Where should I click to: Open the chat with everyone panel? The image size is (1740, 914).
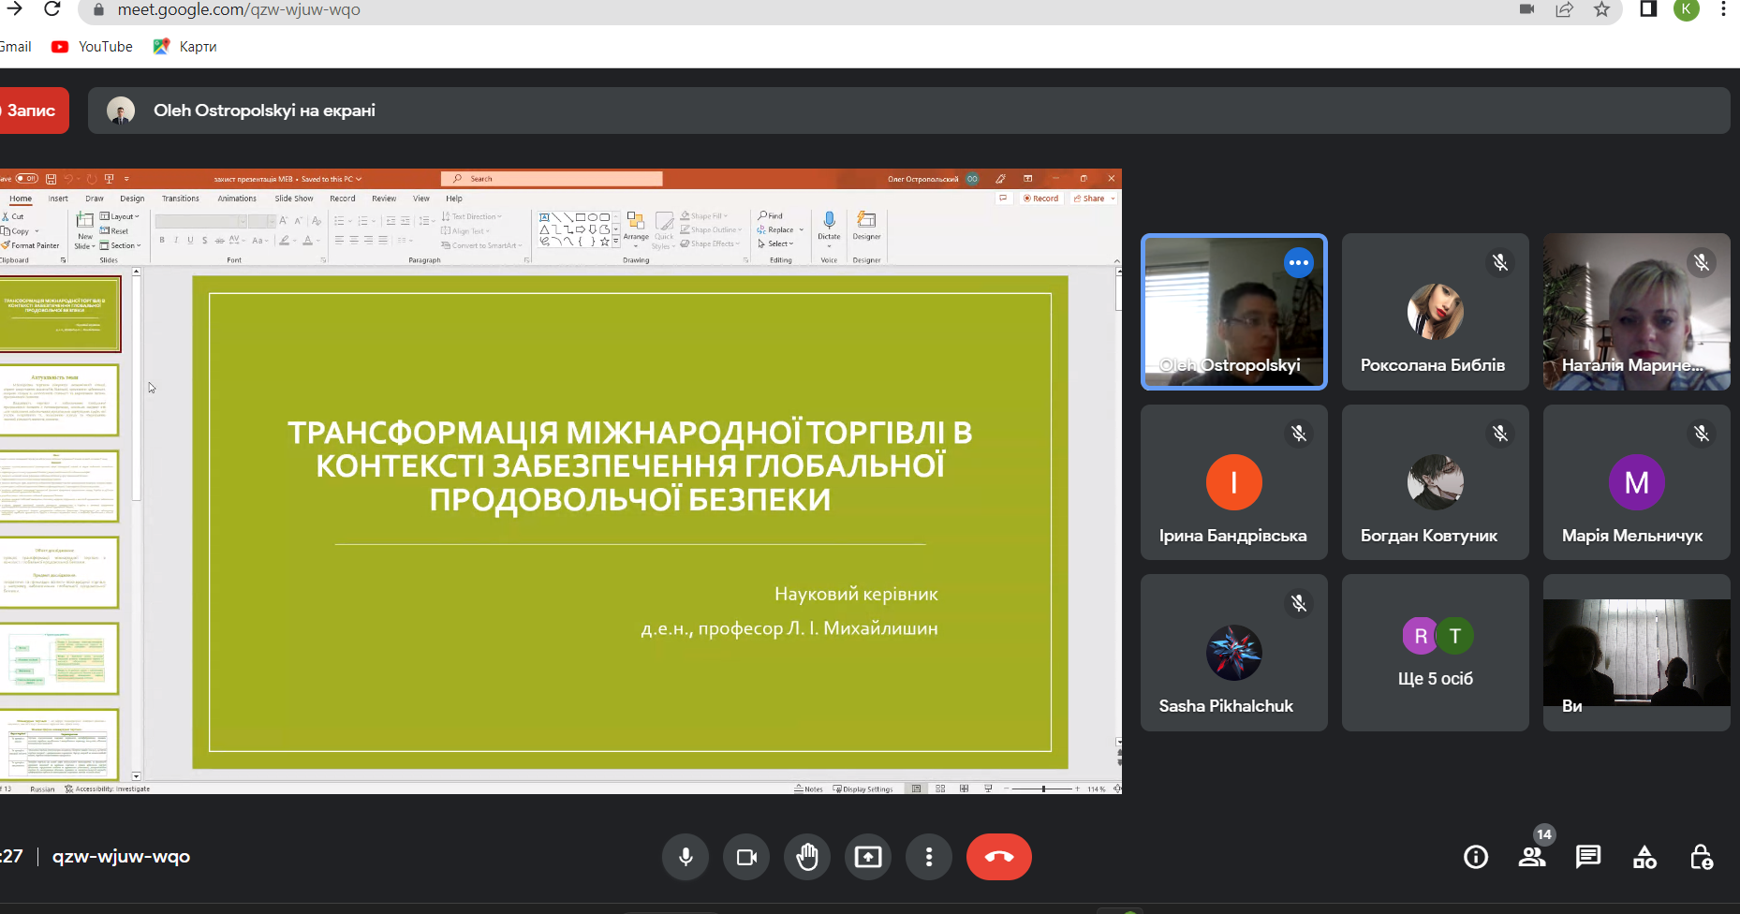pos(1588,857)
